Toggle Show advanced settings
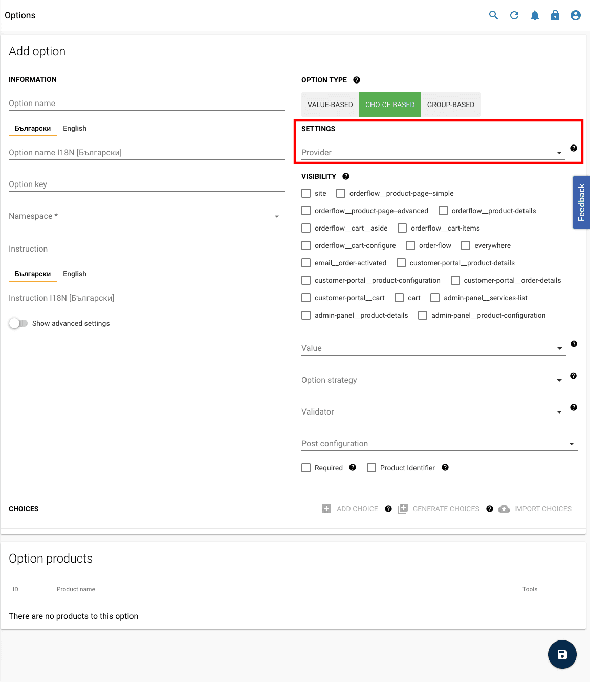The height and width of the screenshot is (682, 590). pyautogui.click(x=18, y=323)
